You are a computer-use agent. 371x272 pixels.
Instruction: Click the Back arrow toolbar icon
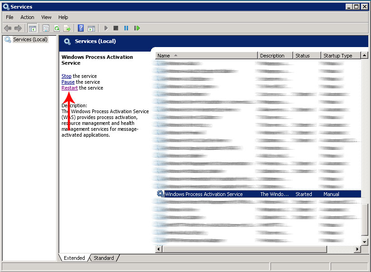8,28
